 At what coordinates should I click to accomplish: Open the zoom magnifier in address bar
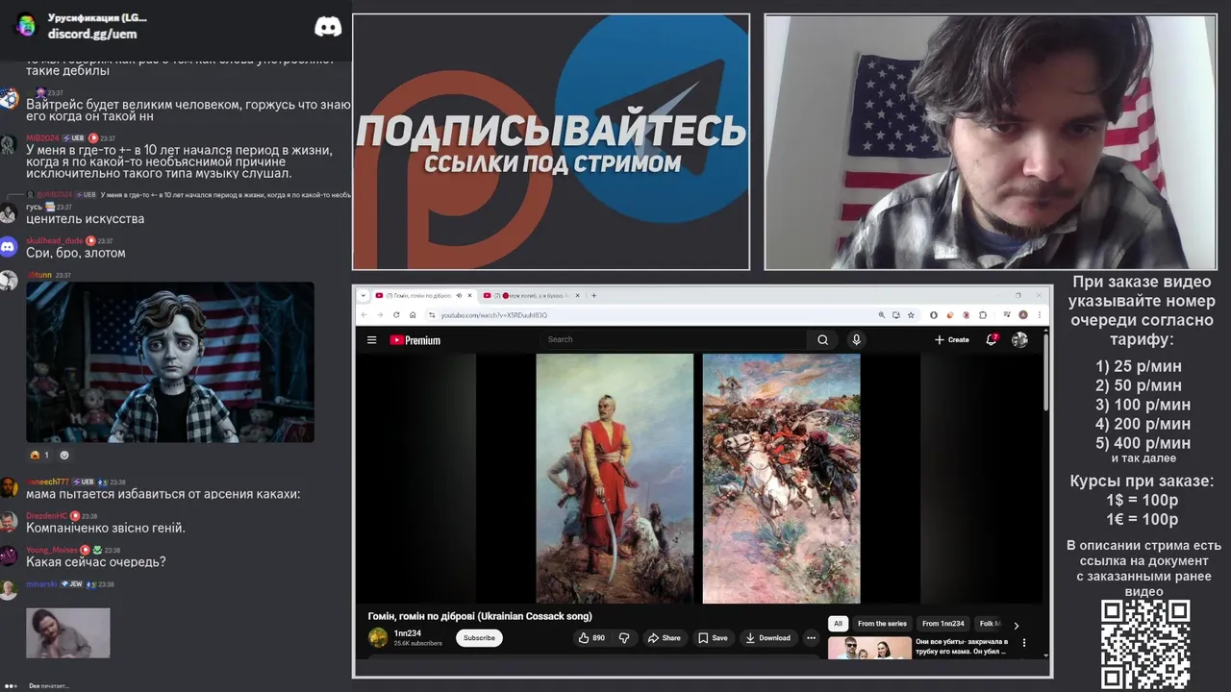882,315
